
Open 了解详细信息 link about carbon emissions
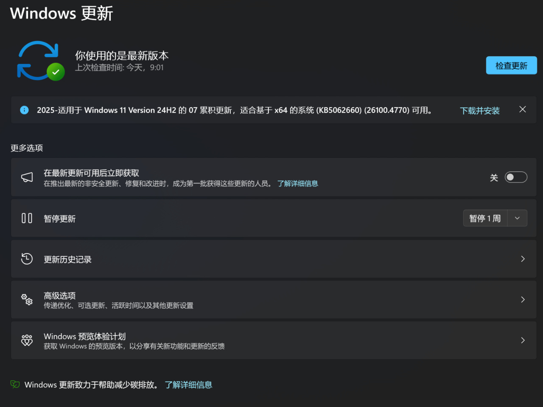coord(188,385)
